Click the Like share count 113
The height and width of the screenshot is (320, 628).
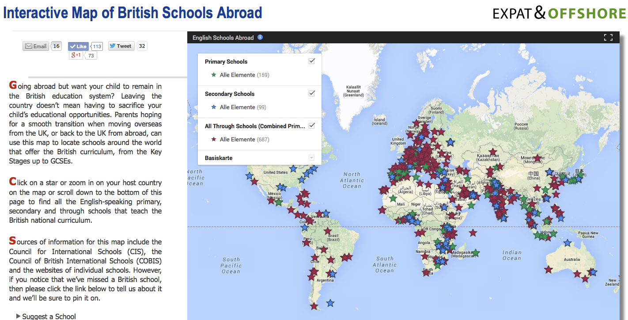point(97,46)
